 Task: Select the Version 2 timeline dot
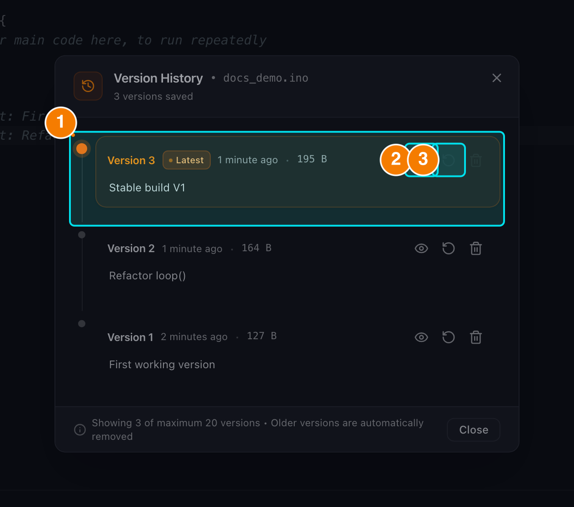coord(82,235)
